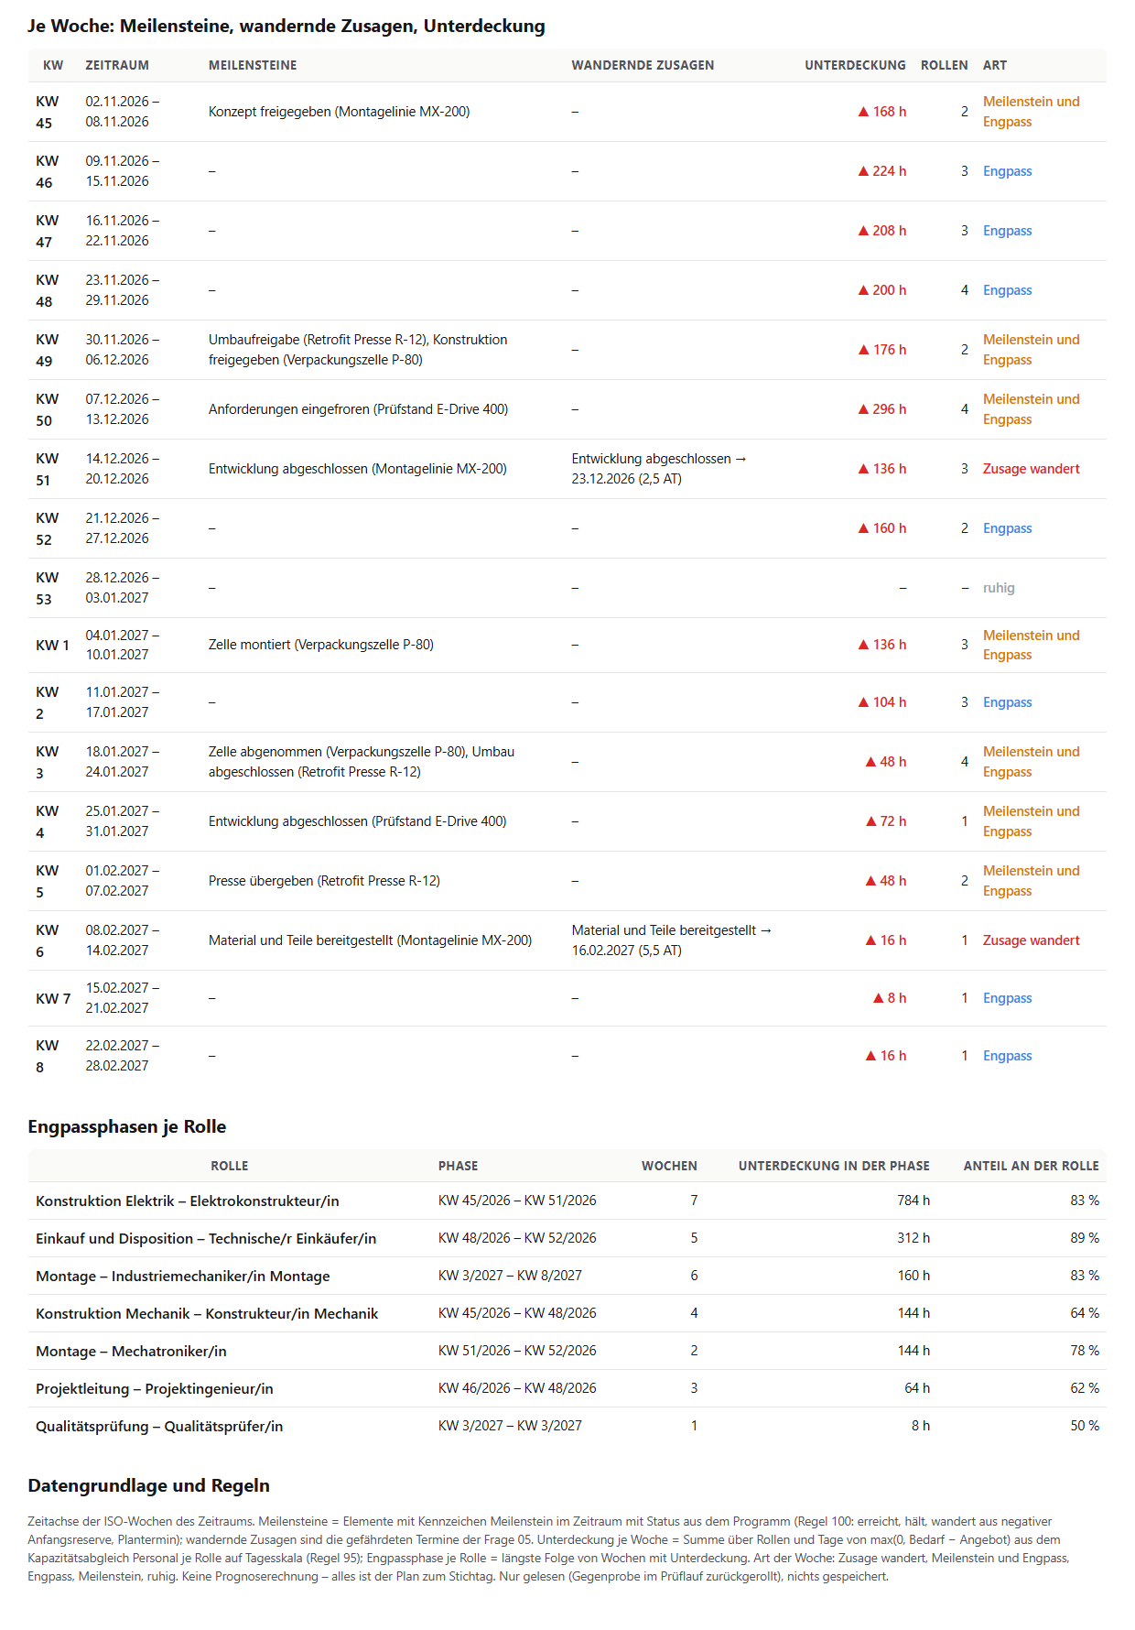
Task: Select role 'Qualitätsprüfung – Qualitätsprüfer/in'
Action: 159,1426
